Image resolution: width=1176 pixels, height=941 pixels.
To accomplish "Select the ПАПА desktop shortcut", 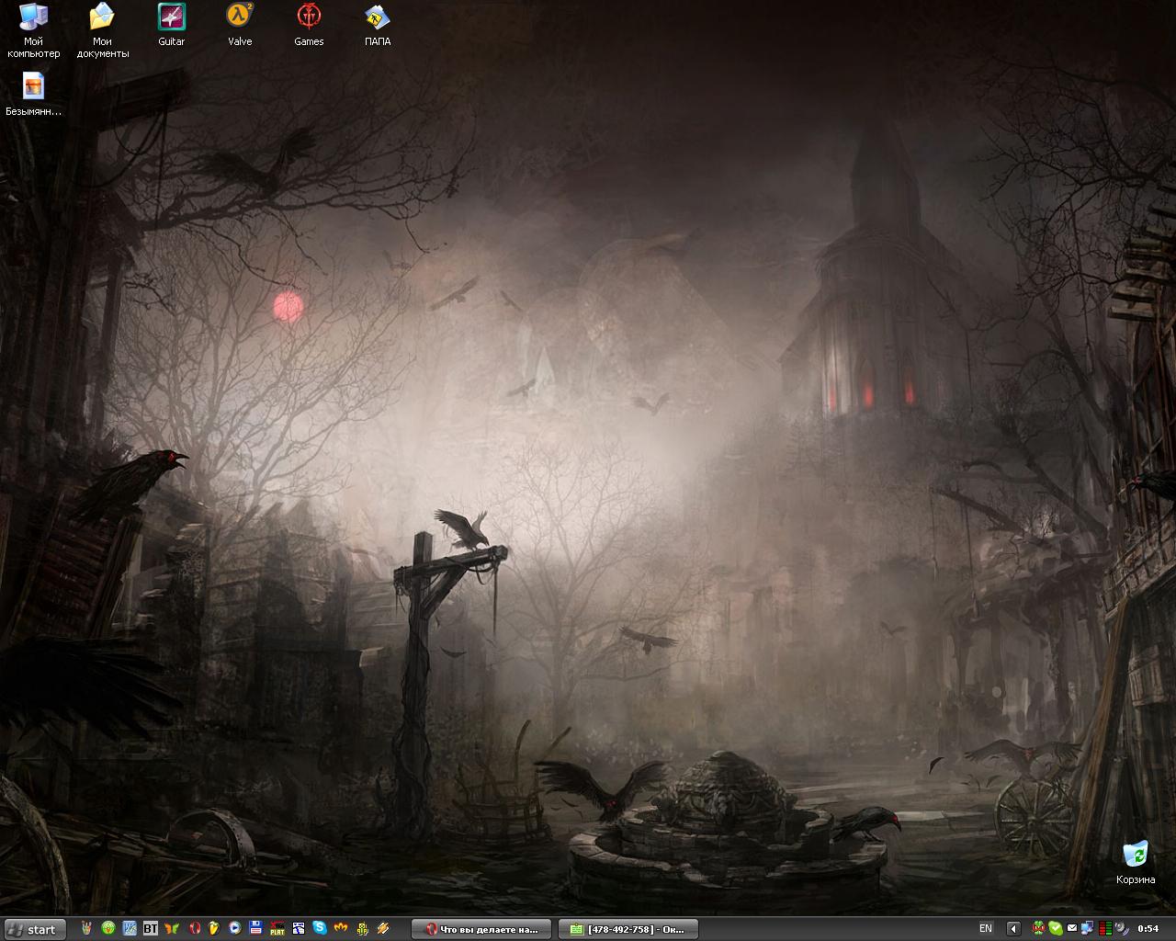I will pyautogui.click(x=378, y=25).
